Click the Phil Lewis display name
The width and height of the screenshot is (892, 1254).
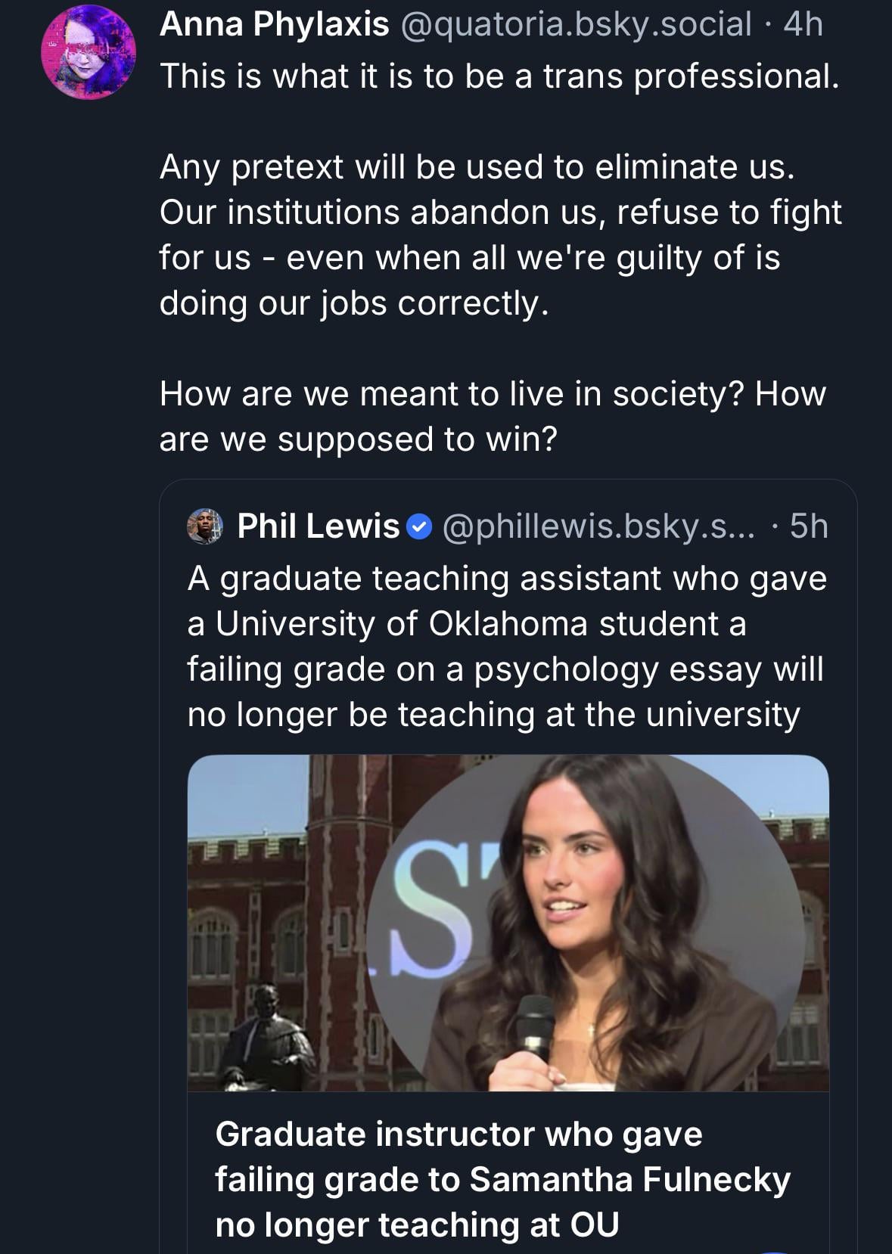[x=318, y=526]
